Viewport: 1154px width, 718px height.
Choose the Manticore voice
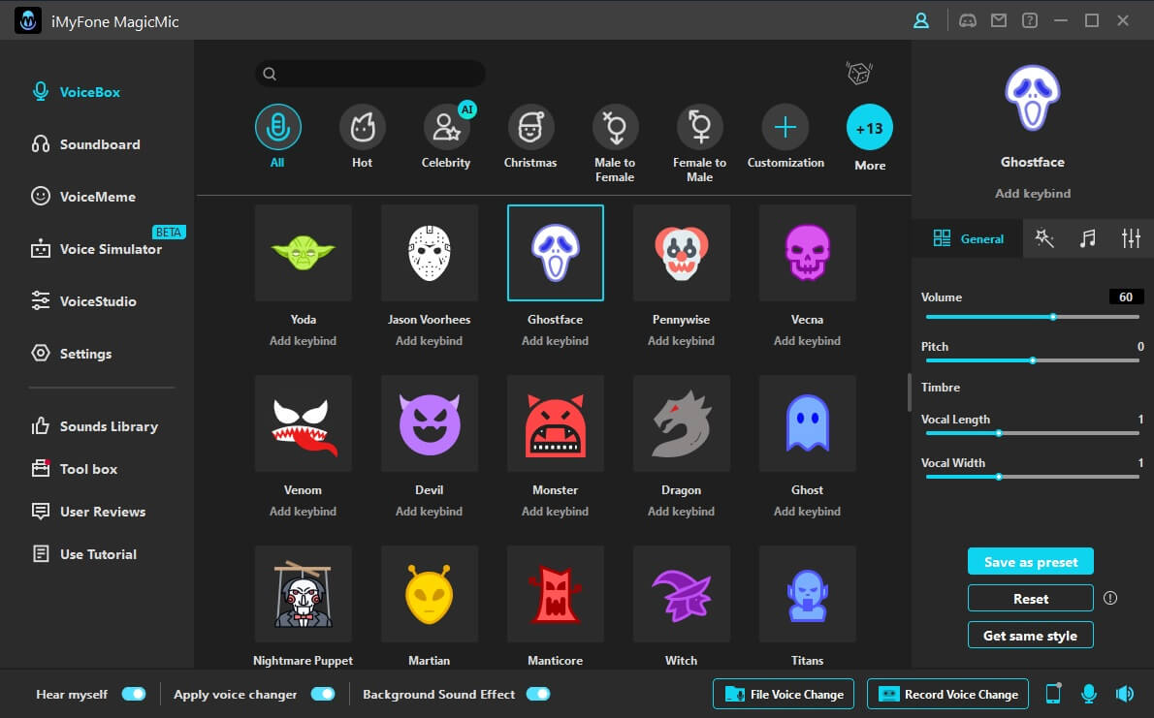[x=555, y=594]
